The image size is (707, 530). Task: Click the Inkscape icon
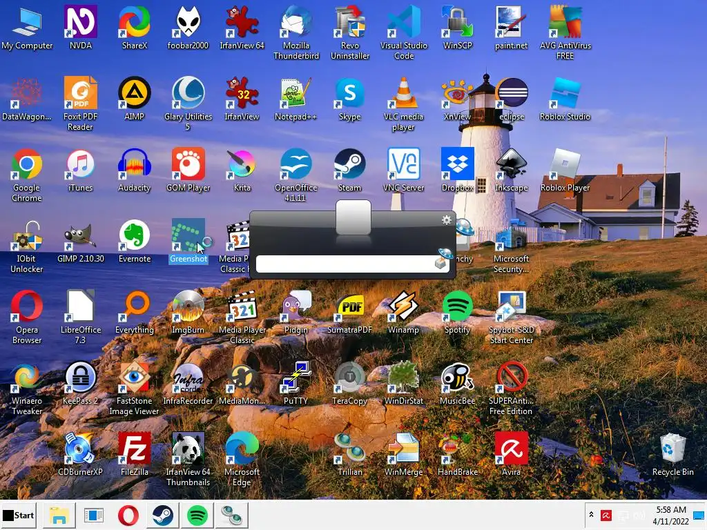click(512, 170)
